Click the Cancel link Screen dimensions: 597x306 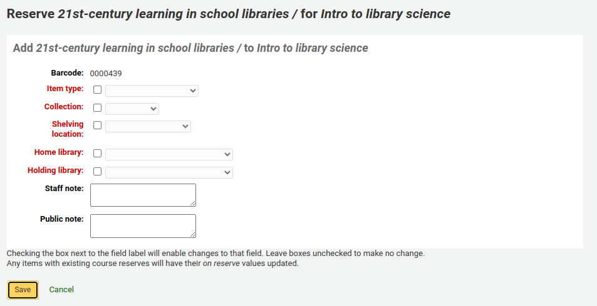[61, 290]
